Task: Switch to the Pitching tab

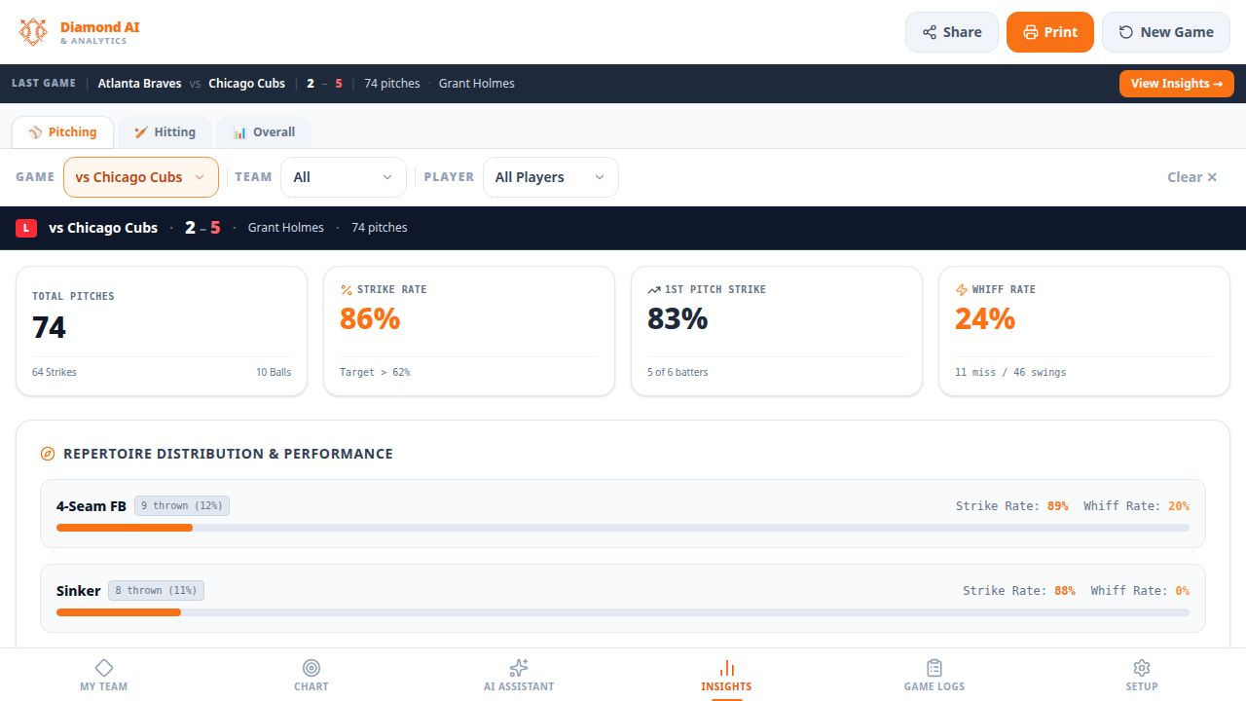Action: pyautogui.click(x=62, y=132)
